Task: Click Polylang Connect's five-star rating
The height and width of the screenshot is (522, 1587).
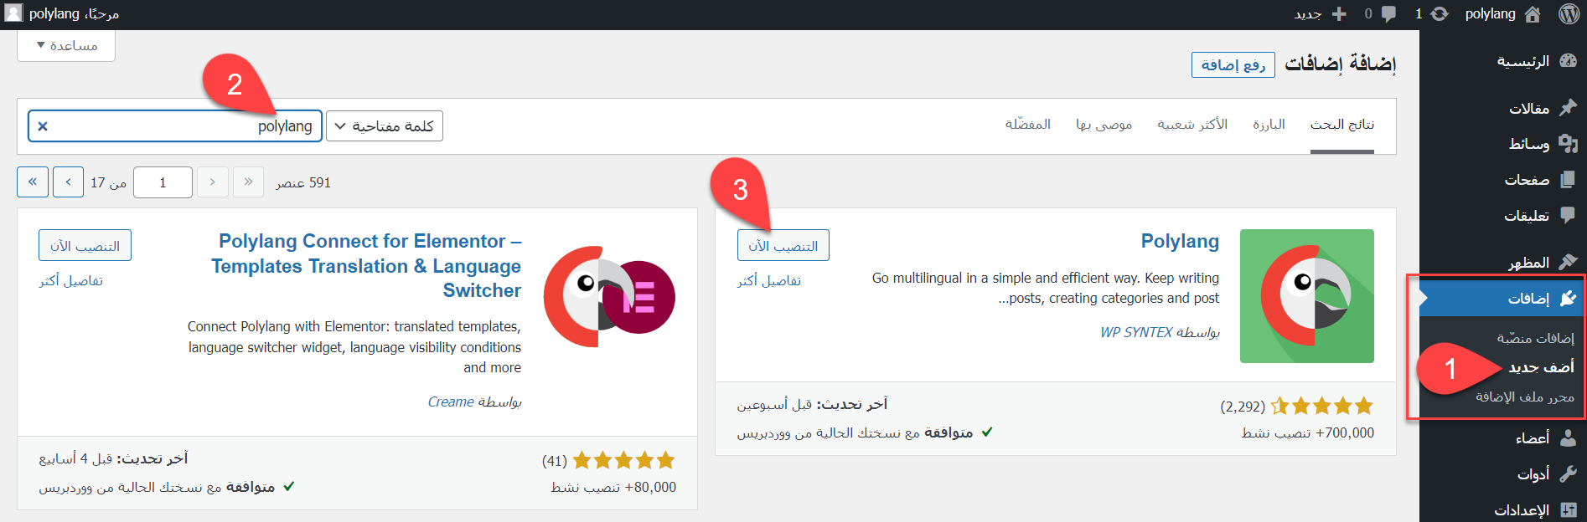Action: click(623, 460)
